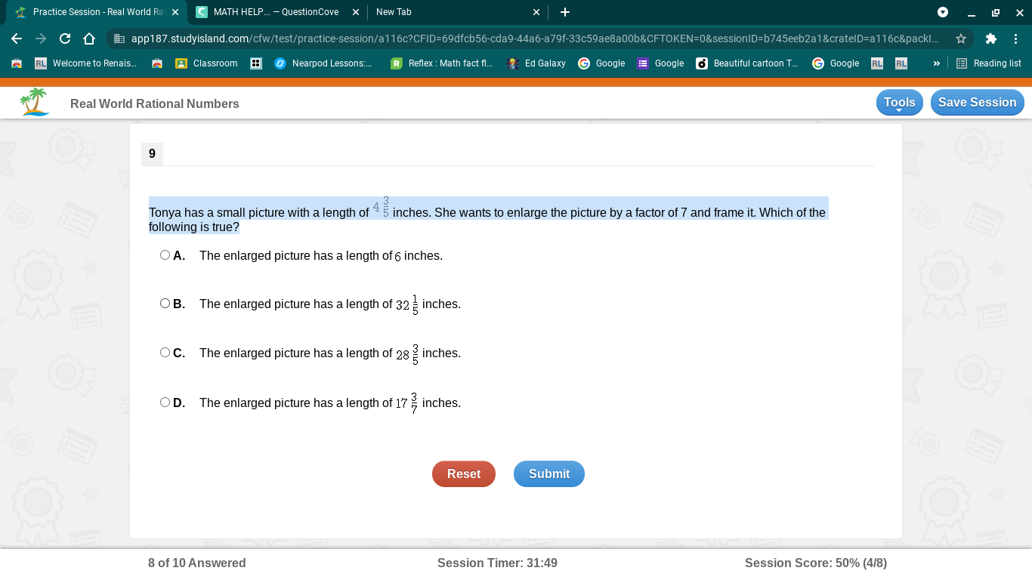Open the Chrome three-dot menu

pos(1015,39)
